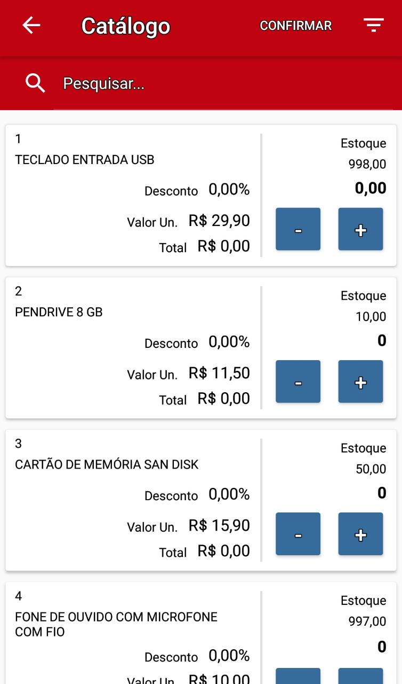This screenshot has width=402, height=684.
Task: Open the filter list icon
Action: click(373, 25)
